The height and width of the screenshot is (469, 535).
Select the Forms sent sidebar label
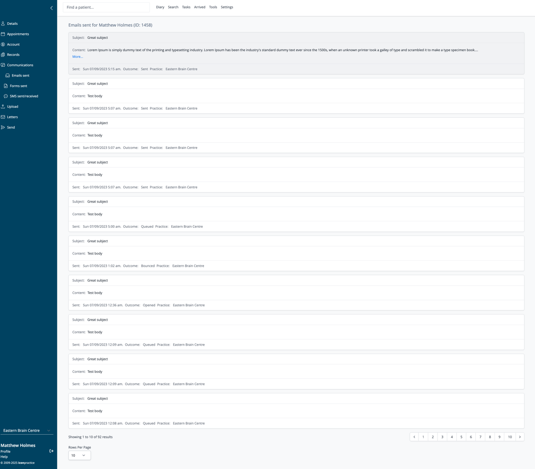coord(18,86)
